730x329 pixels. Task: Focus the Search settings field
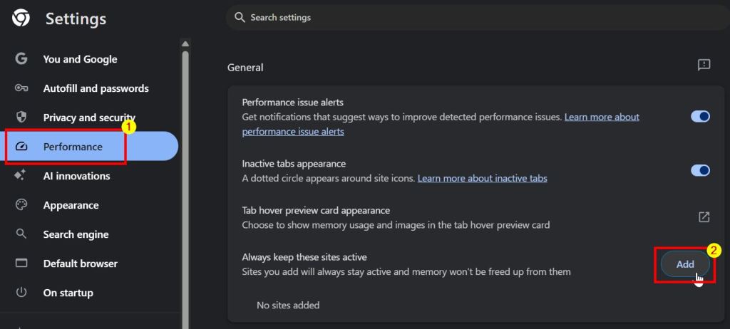(428, 17)
